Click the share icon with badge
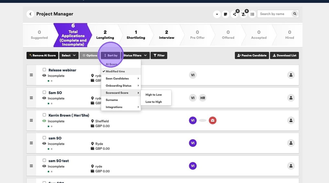Viewport: 329px width, 183px height. click(235, 14)
